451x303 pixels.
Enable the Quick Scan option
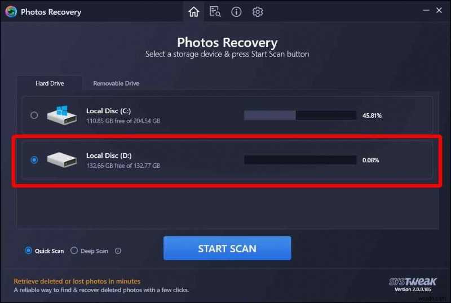click(28, 251)
